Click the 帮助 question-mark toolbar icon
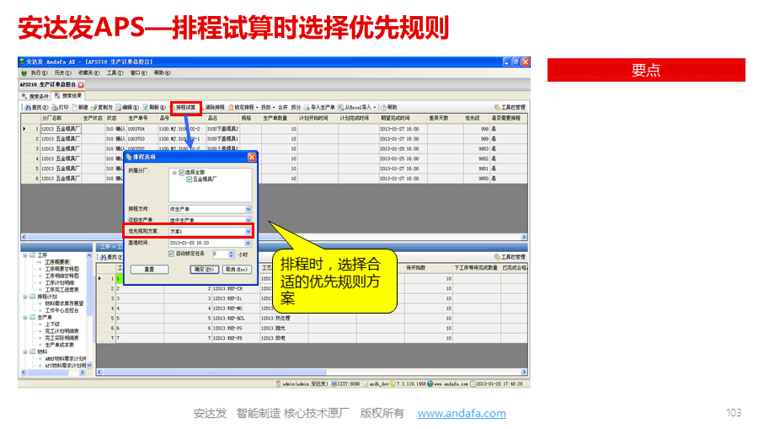 click(x=383, y=108)
